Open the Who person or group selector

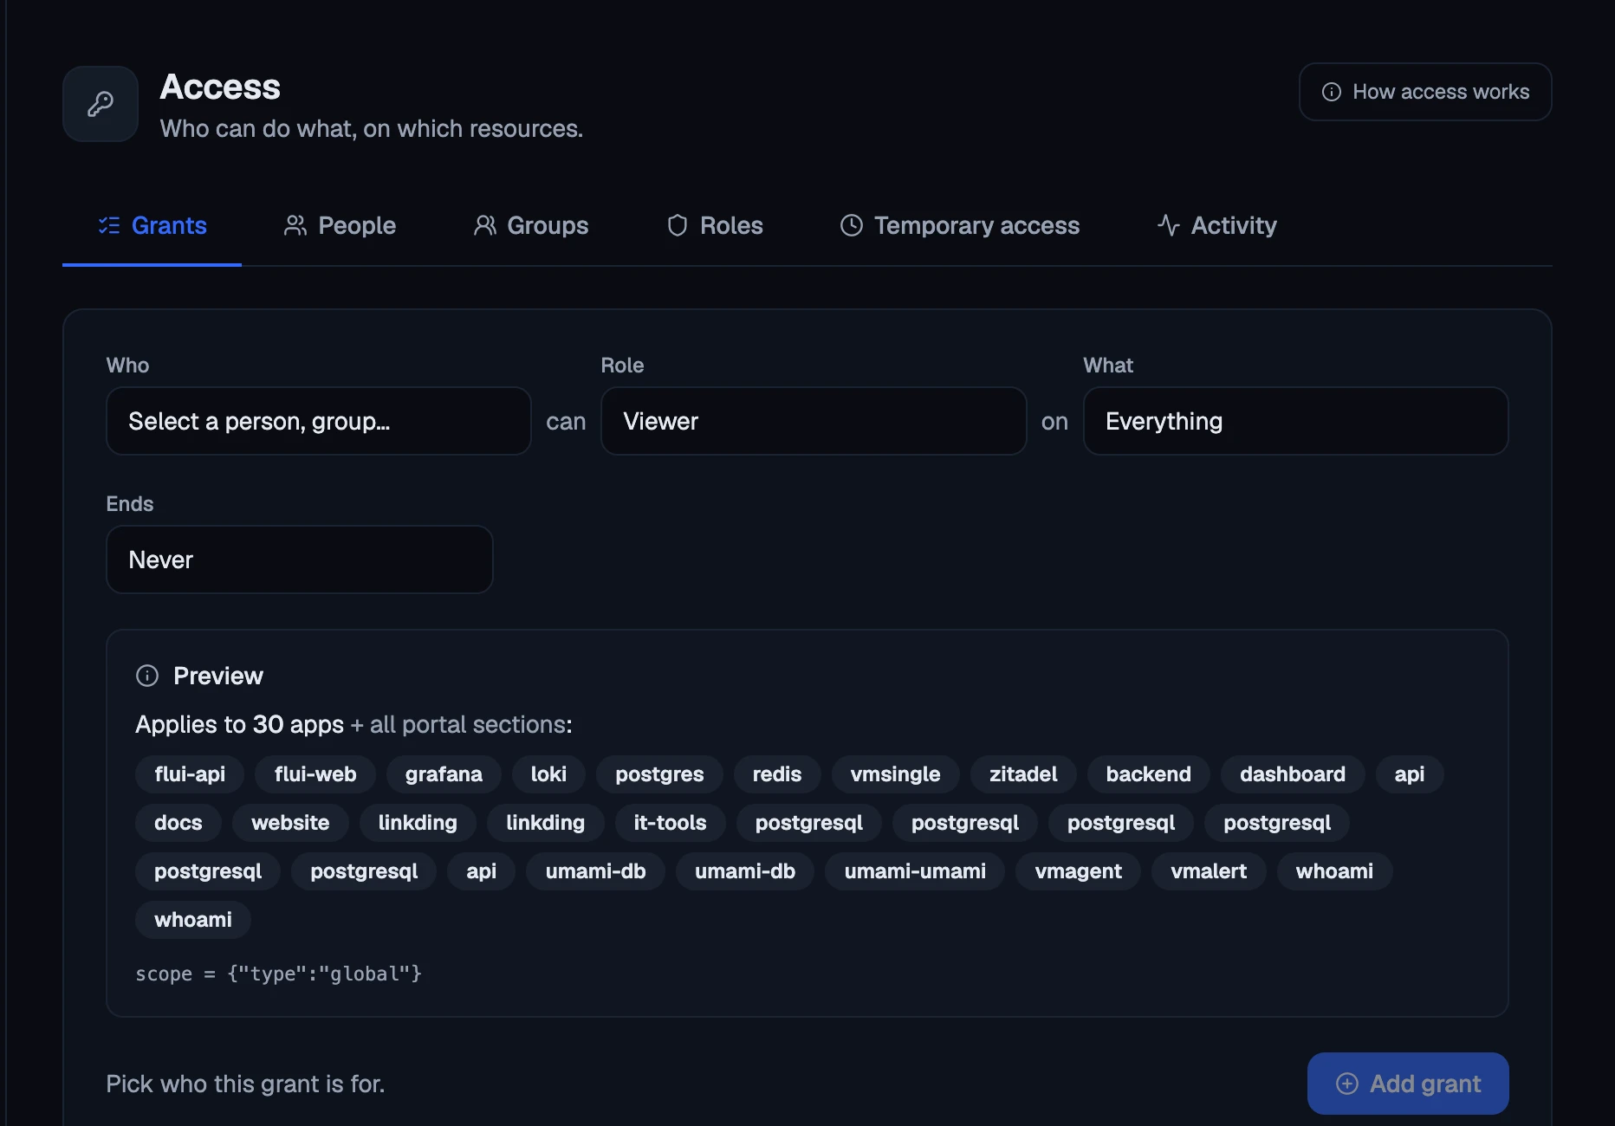[319, 421]
